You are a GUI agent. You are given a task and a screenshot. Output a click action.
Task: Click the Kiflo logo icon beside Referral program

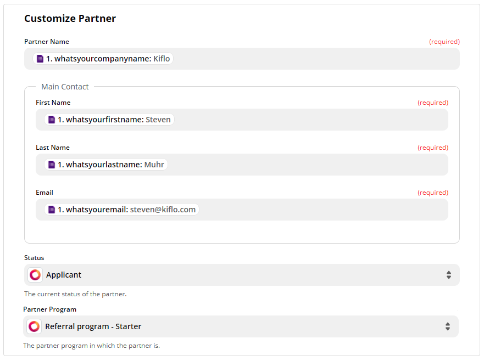[34, 326]
